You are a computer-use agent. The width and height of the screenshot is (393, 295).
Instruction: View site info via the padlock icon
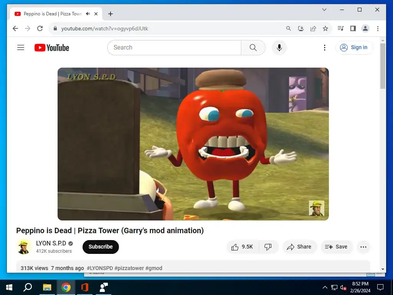pyautogui.click(x=55, y=28)
